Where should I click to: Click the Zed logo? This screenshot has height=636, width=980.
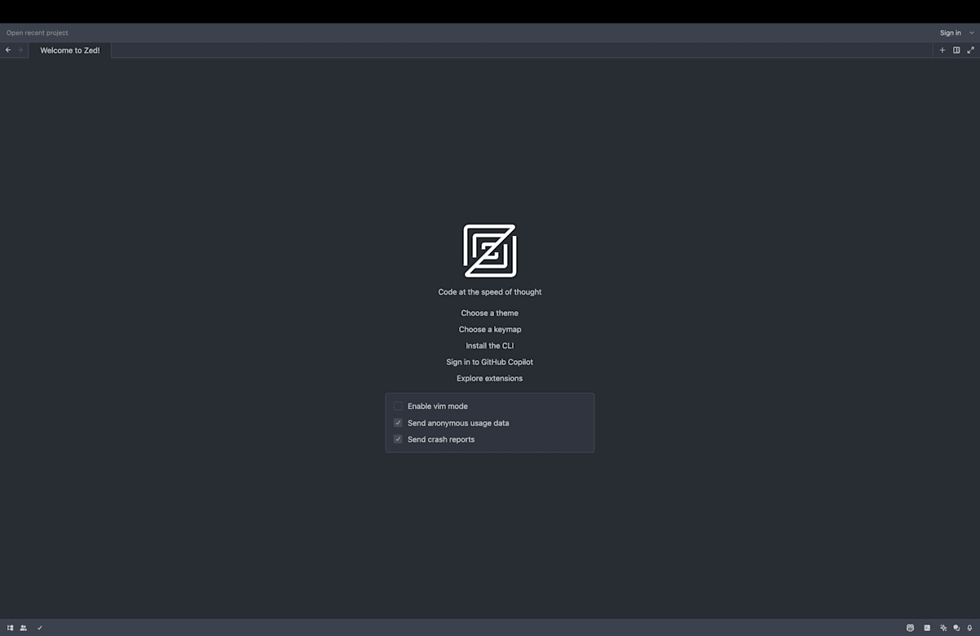[490, 251]
